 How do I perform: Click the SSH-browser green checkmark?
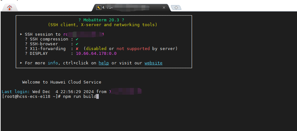(x=77, y=44)
